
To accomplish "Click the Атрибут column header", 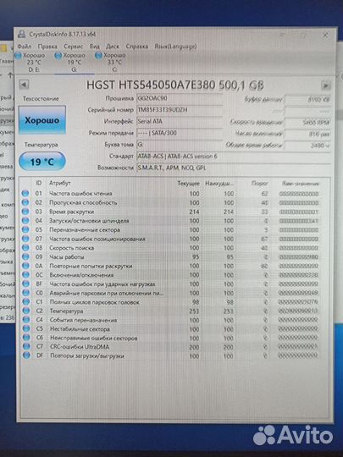I will pos(59,183).
